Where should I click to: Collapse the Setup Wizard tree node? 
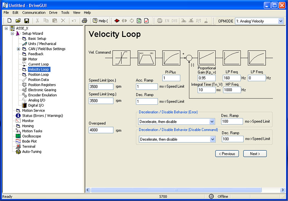[12, 33]
